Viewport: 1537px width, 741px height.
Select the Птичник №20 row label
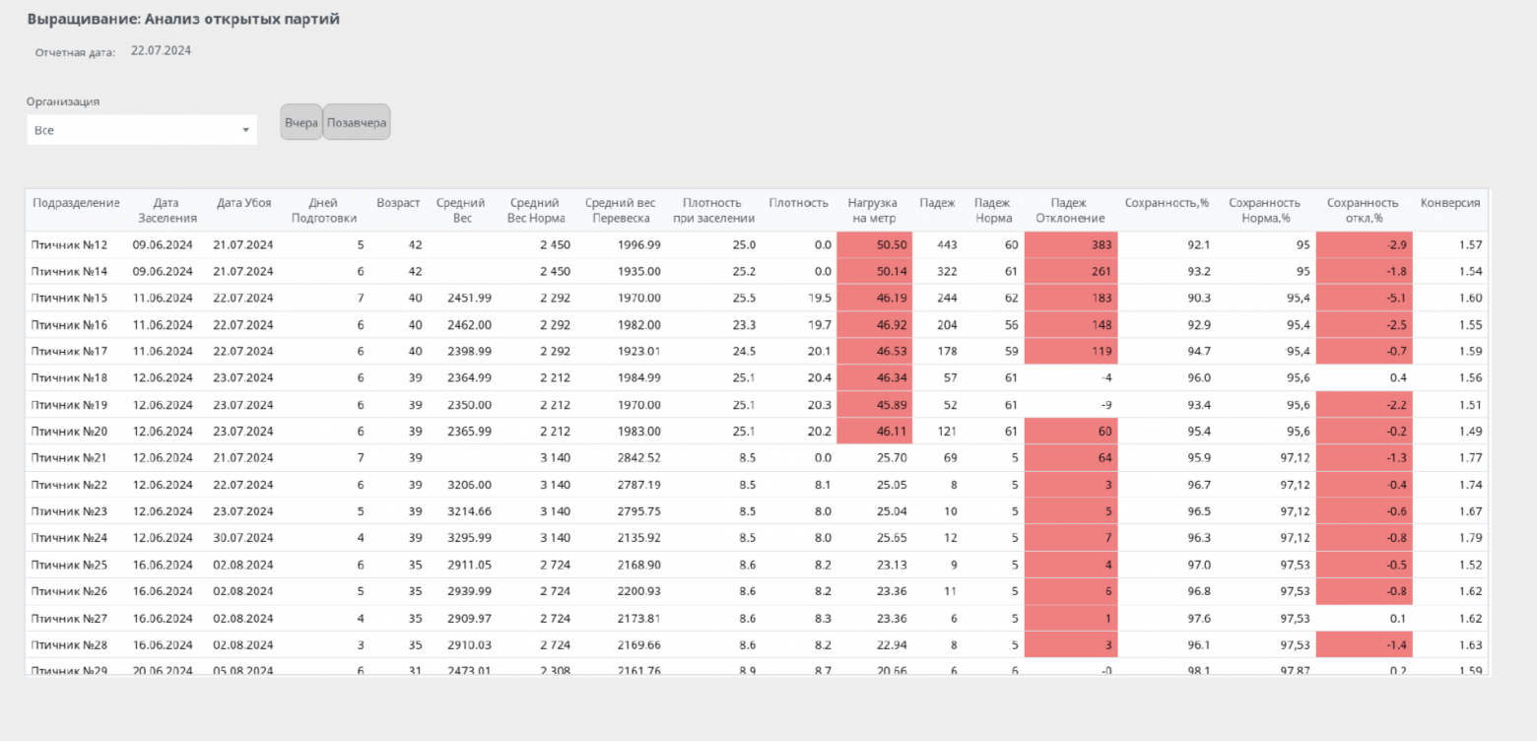(70, 431)
